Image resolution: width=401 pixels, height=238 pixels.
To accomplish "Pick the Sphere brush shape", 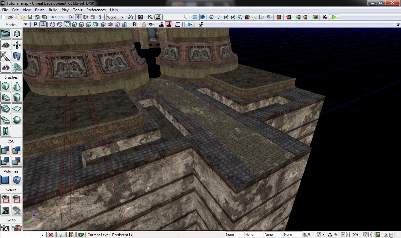I will coord(17,120).
